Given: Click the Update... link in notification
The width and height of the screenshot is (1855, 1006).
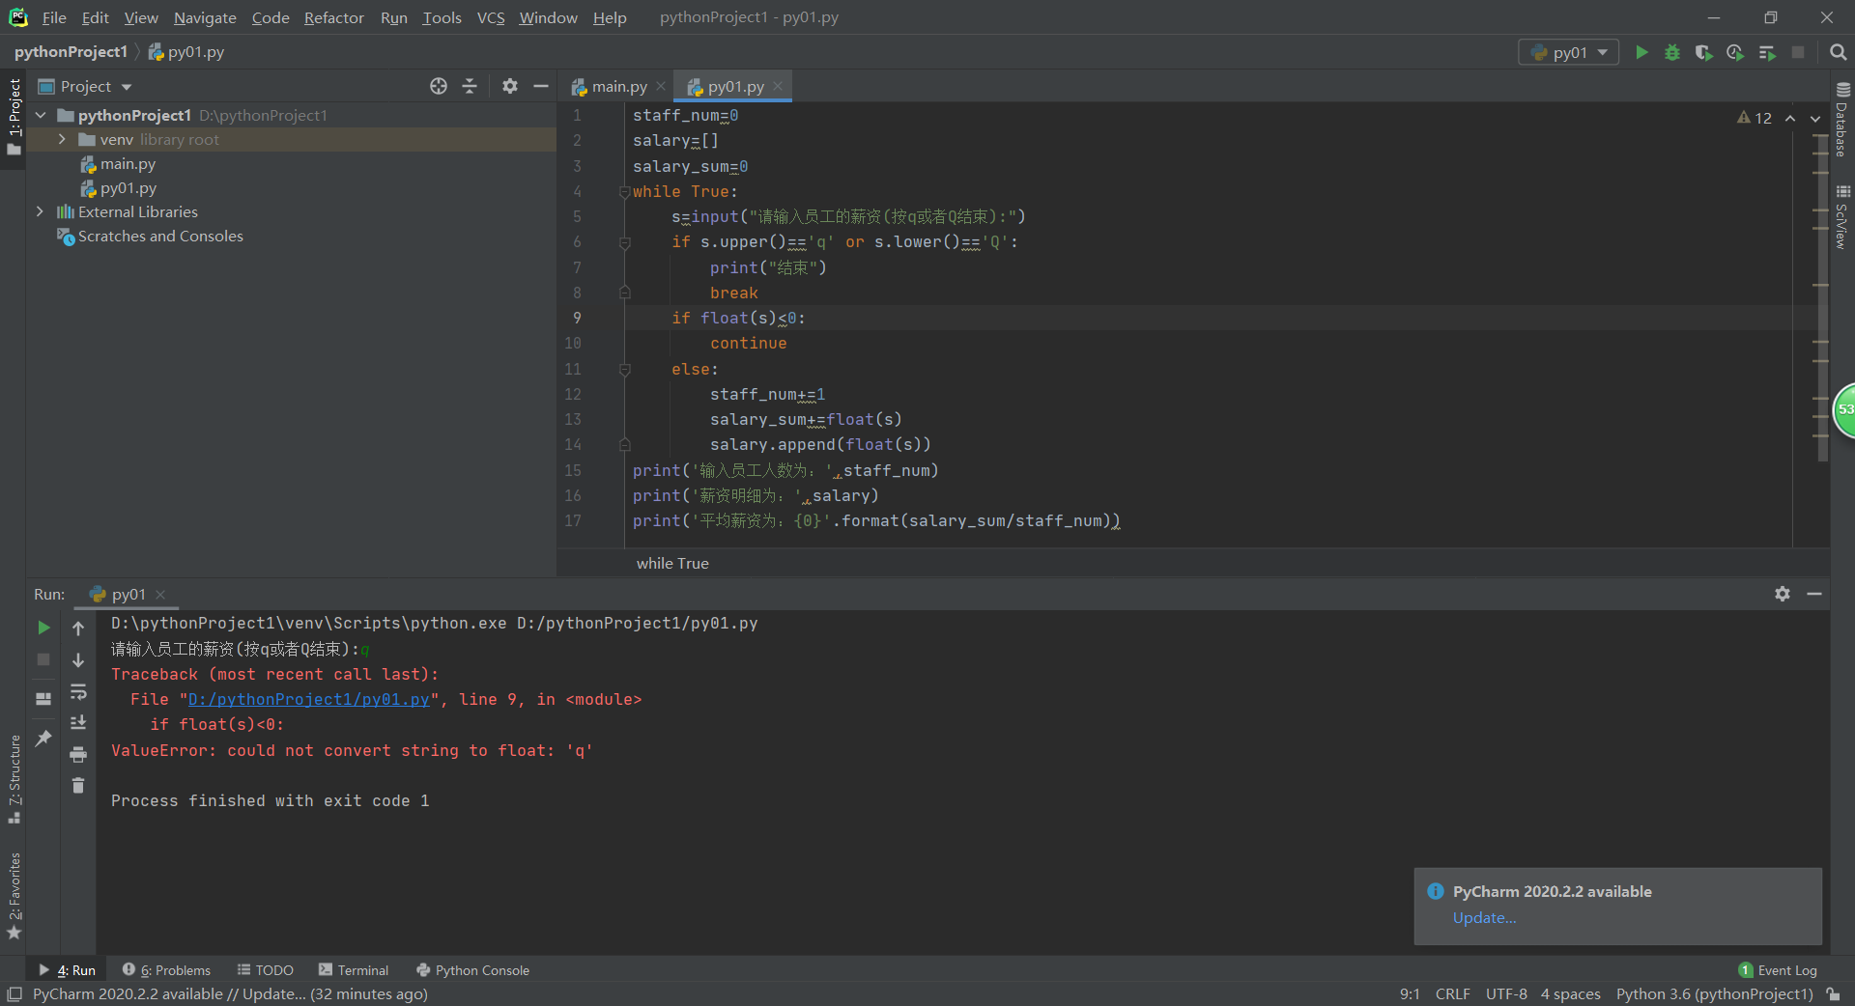Looking at the screenshot, I should tap(1484, 918).
